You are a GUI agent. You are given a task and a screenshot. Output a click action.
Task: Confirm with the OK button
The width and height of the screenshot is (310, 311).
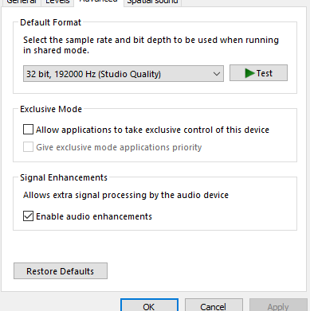pos(149,305)
